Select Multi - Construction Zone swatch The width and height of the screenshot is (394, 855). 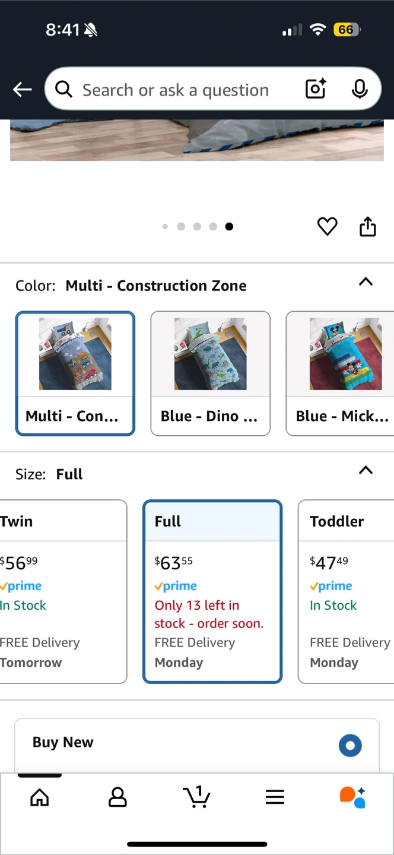[75, 373]
